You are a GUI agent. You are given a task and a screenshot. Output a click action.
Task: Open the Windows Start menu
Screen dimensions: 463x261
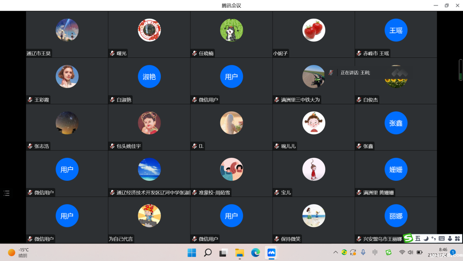tap(191, 253)
